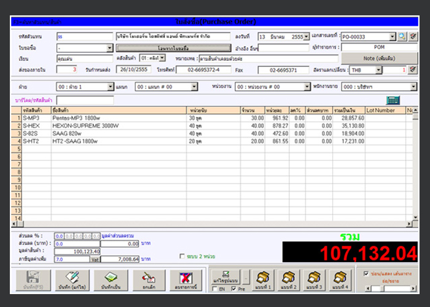The image size is (430, 307).
Task: Open the purchase request dropdown showing dash
Action: coord(109,48)
